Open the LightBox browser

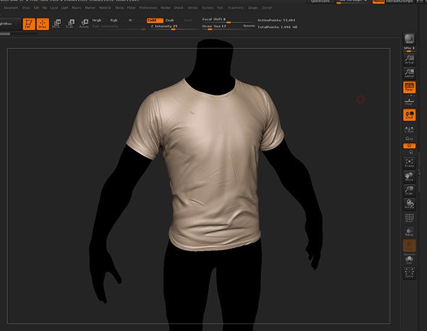tap(10, 24)
